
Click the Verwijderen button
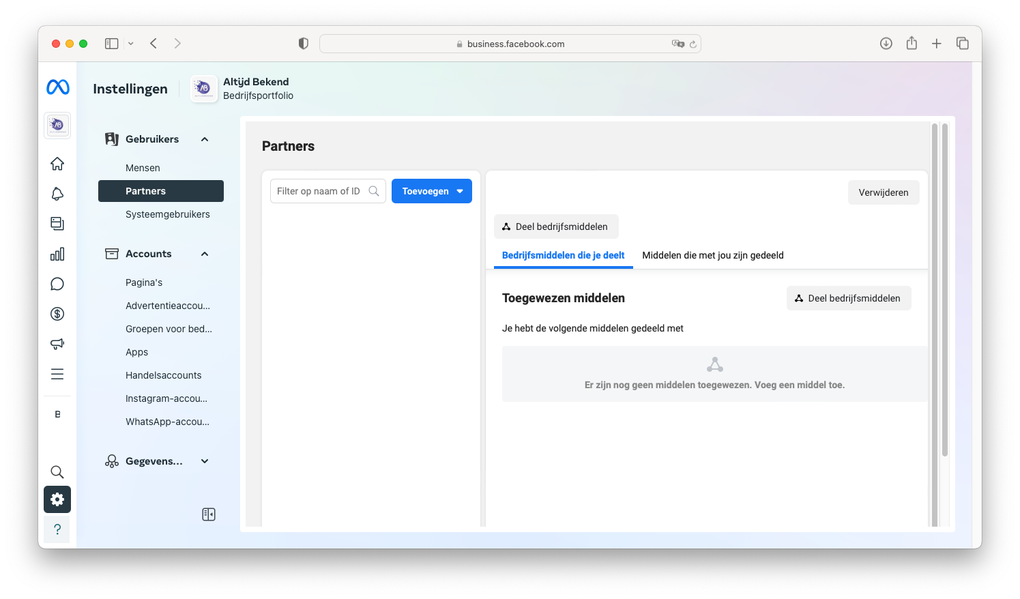coord(883,192)
